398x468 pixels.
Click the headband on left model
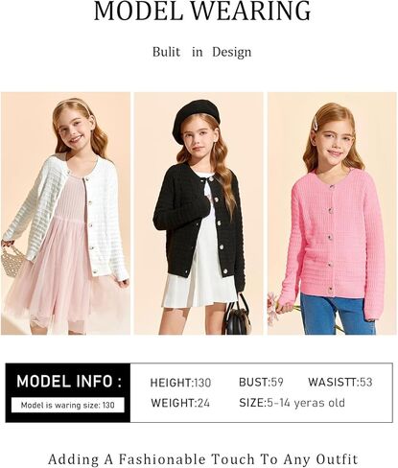point(75,104)
